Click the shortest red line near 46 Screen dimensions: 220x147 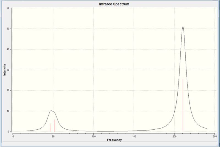[50, 128]
